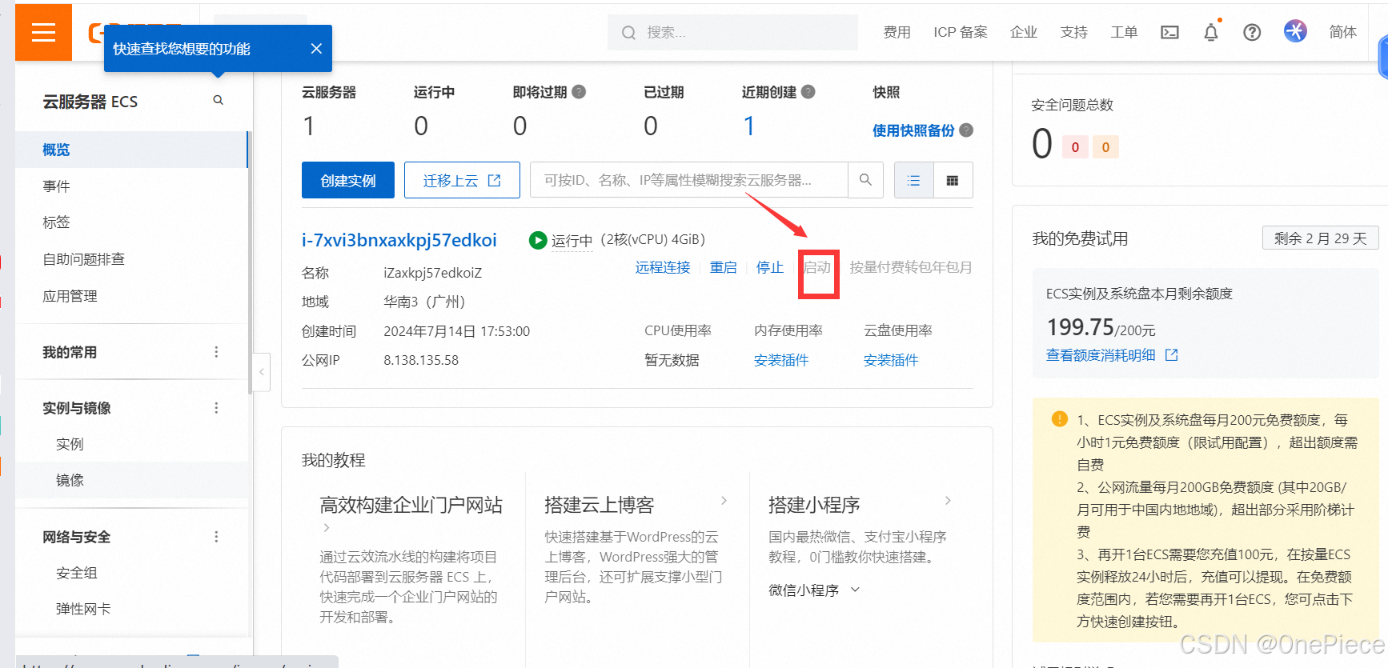Open the notifications bell
Viewport: 1388px width, 668px height.
pos(1211,32)
